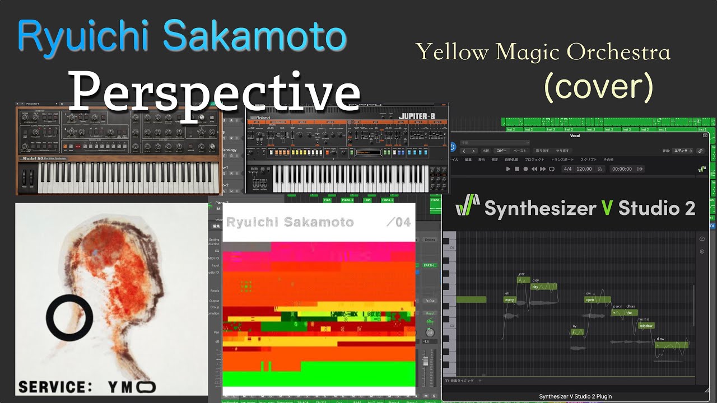Select the 'the' note in the piano roll

pos(631,313)
